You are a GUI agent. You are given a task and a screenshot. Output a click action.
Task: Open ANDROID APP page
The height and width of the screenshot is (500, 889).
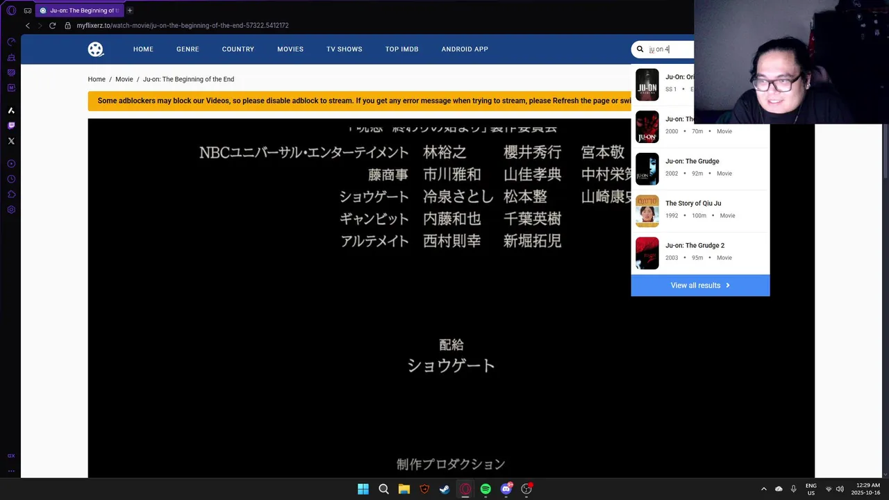point(465,49)
